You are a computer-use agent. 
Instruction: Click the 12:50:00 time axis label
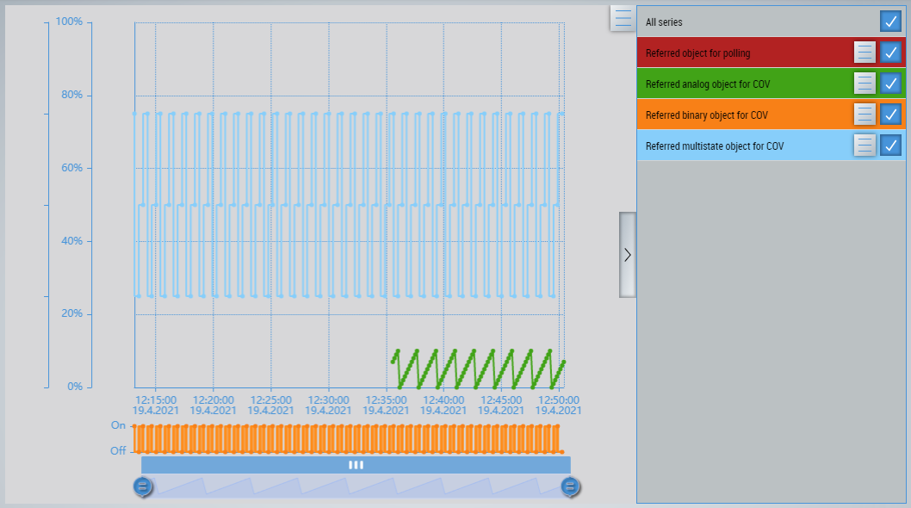pyautogui.click(x=558, y=400)
